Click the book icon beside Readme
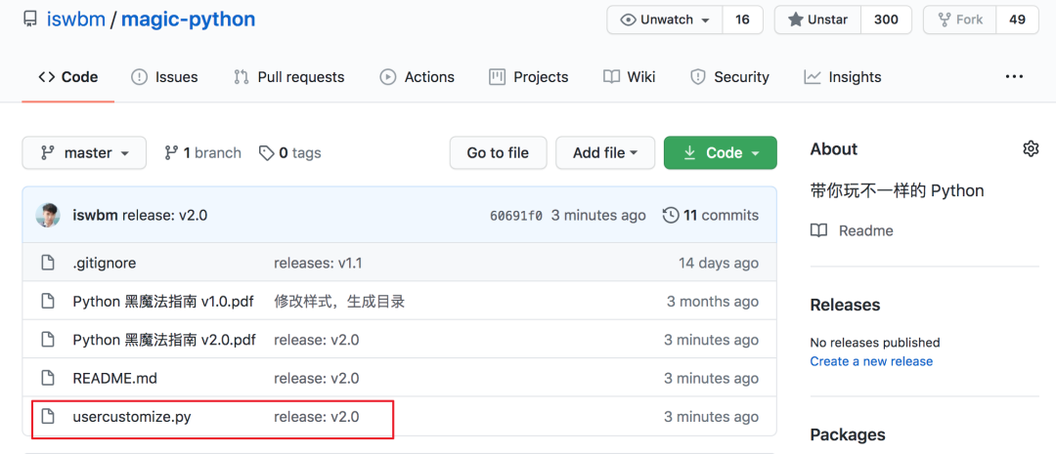The image size is (1056, 454). point(819,230)
